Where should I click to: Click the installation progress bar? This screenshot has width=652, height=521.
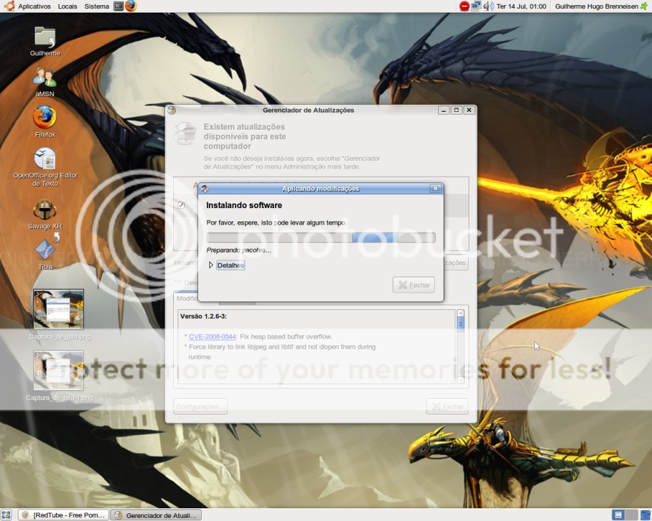coord(321,238)
